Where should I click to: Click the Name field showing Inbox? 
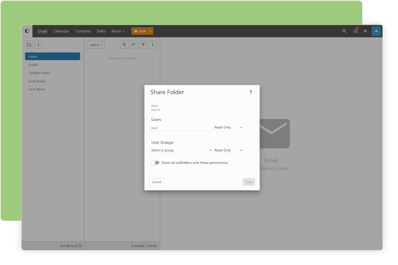(156, 110)
